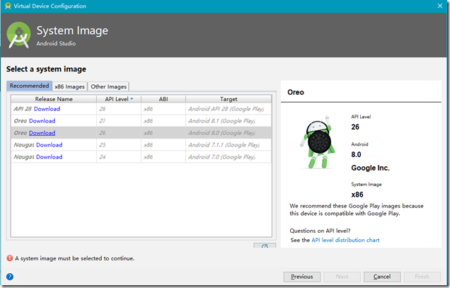Click the Cancel button
Screen dimensions: 450x288
click(382, 277)
